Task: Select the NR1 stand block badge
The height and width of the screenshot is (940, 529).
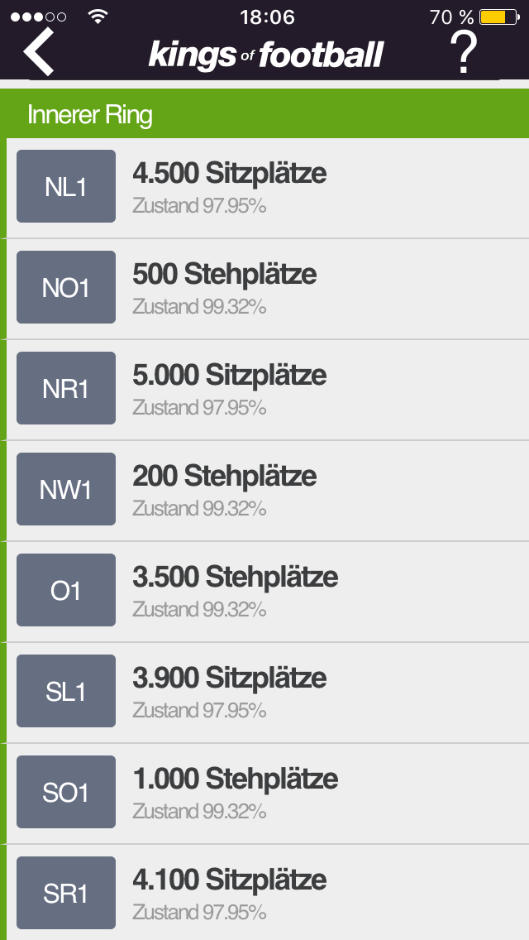Action: pos(66,388)
